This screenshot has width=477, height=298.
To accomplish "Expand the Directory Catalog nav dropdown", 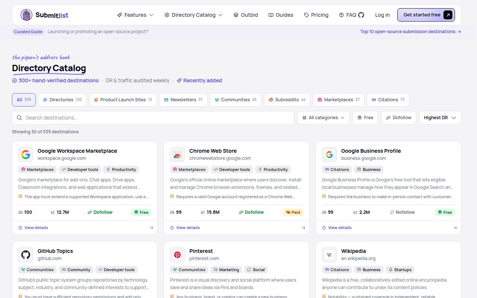I will (x=193, y=15).
